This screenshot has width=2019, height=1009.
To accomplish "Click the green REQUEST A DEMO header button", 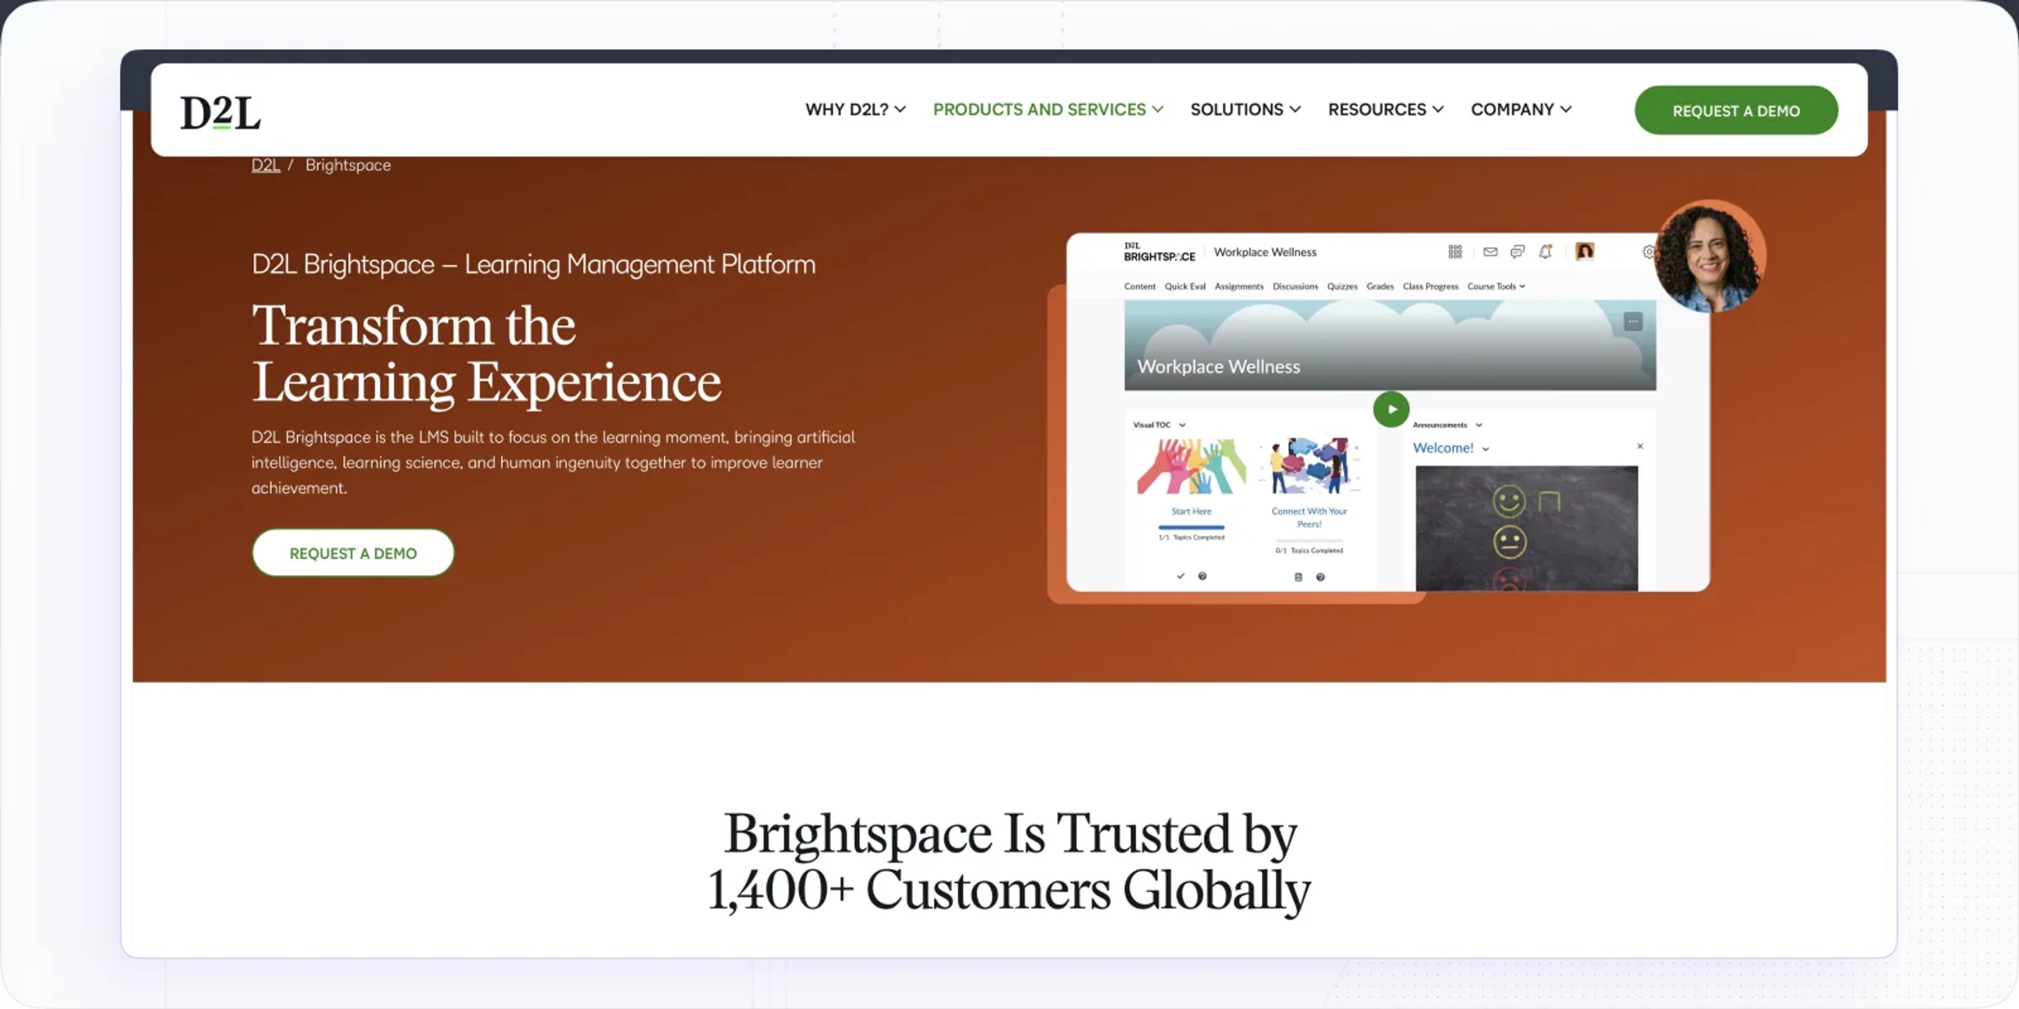I will 1736,110.
